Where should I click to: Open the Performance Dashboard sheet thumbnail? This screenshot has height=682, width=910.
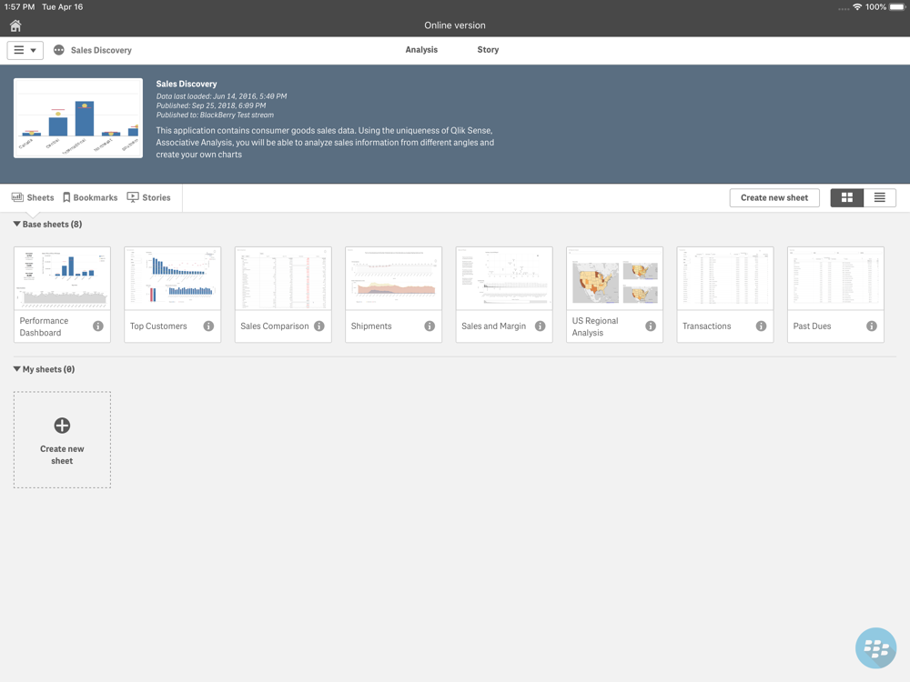[62, 278]
